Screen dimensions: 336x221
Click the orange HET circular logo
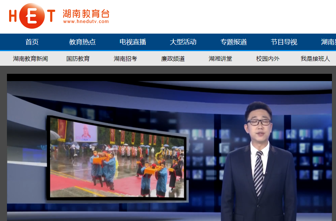click(x=32, y=16)
